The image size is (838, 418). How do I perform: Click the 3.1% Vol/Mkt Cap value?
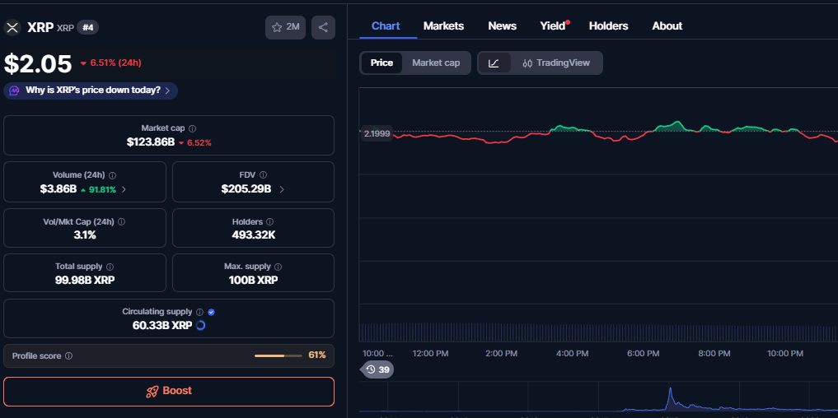[85, 235]
